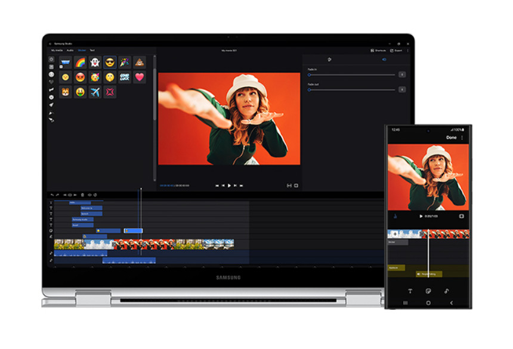
Task: Click the Fade in slider track
Action: pos(352,75)
